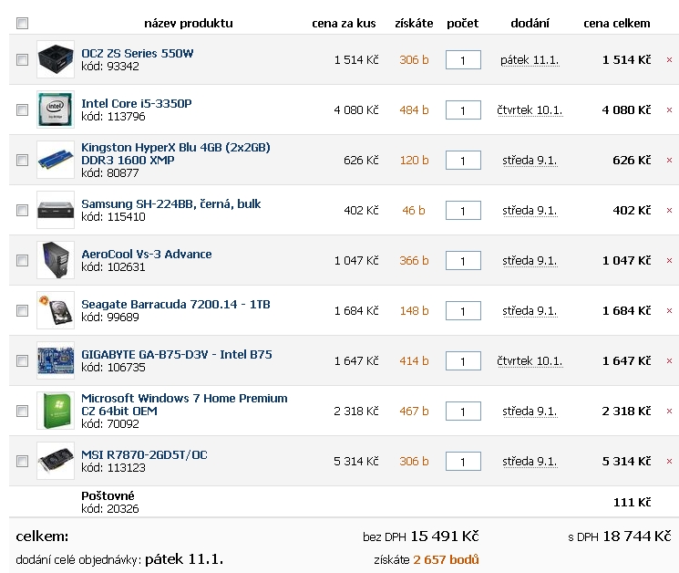
Task: Show čtvrtek 10.1. delivery for GIGABYTE row
Action: [x=530, y=361]
